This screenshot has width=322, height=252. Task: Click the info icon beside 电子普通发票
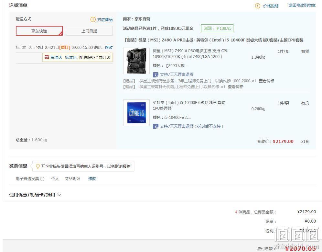tap(42, 179)
